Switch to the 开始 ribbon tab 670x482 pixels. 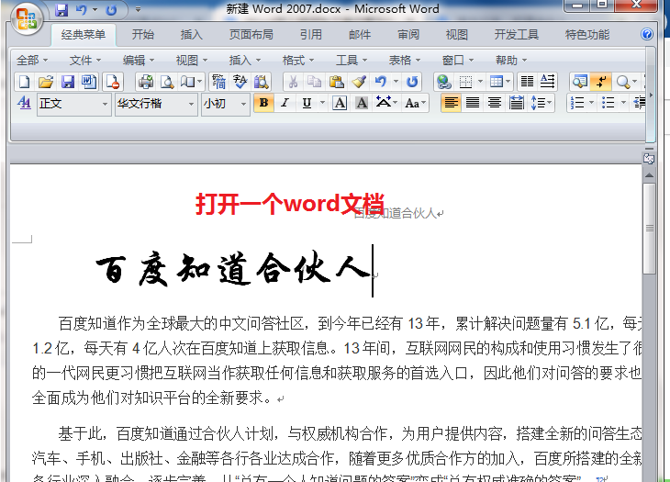coord(142,35)
